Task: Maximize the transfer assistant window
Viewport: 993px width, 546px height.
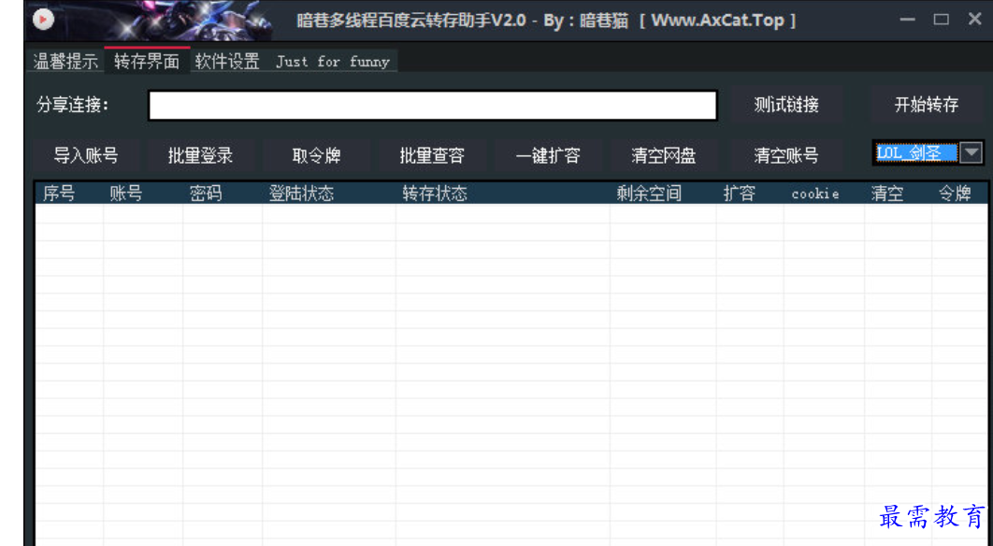Action: [941, 20]
